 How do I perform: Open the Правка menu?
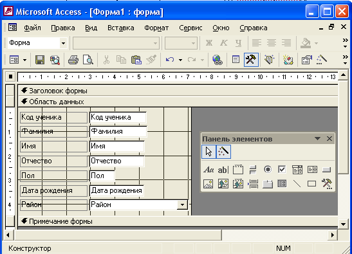63,28
